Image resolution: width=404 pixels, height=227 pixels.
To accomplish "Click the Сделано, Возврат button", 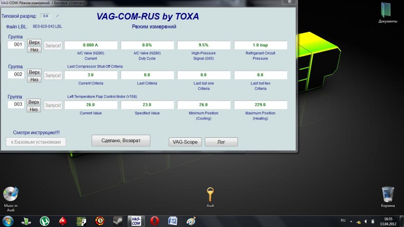I will [121, 140].
